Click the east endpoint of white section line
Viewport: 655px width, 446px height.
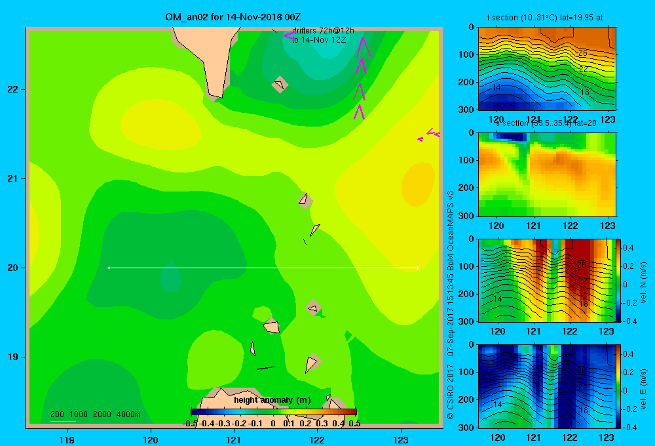coord(417,268)
